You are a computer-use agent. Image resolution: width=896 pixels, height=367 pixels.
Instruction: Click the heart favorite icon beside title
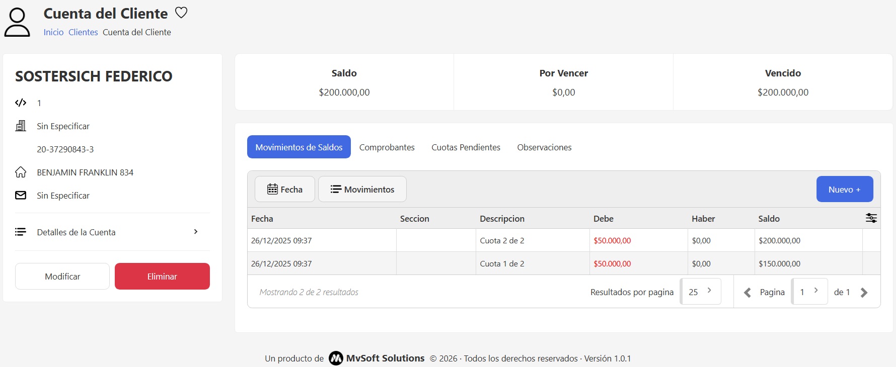[x=181, y=13]
